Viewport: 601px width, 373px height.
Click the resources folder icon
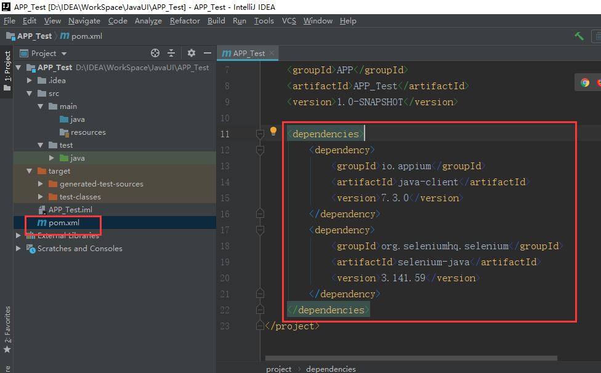(65, 132)
